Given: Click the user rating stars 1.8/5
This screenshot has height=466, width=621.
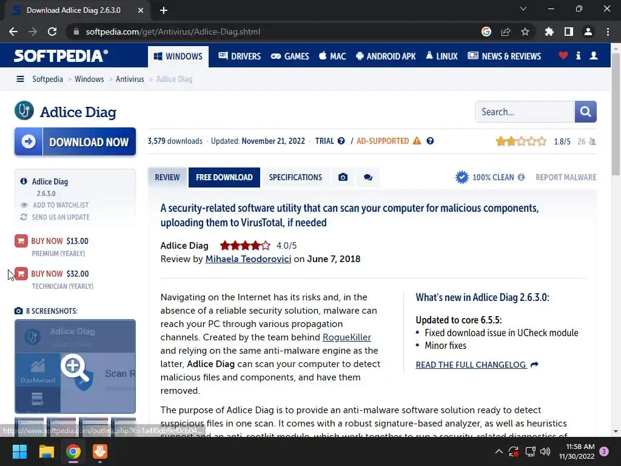Looking at the screenshot, I should click(x=521, y=141).
